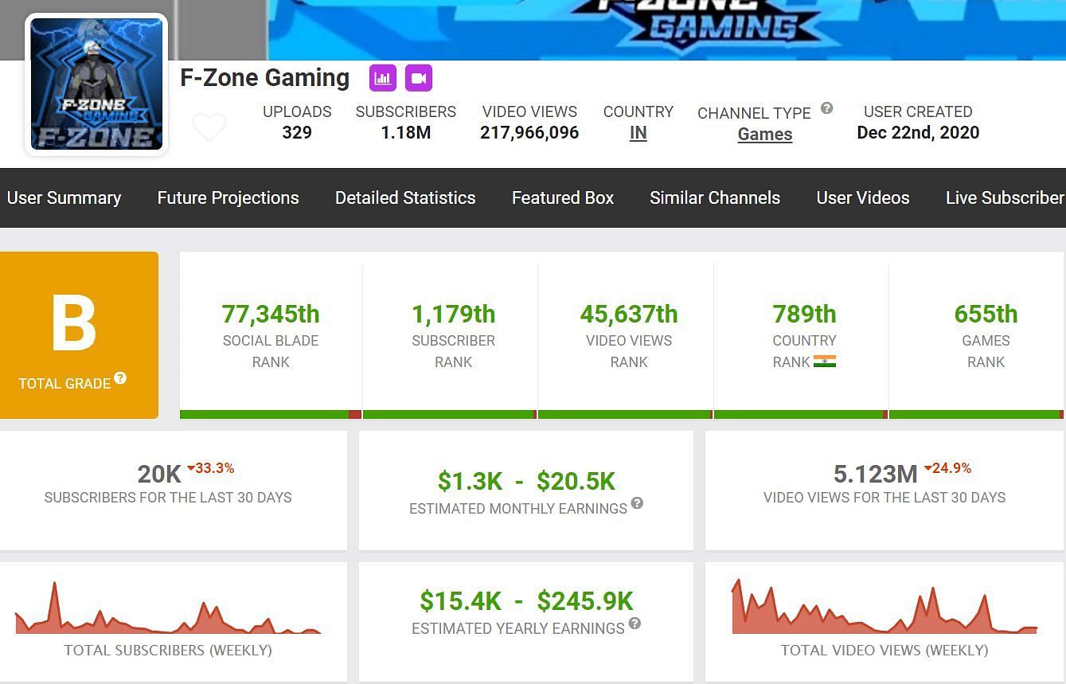Click $1.3K - $20.5K monthly earnings
Image resolution: width=1066 pixels, height=684 pixels.
point(526,481)
